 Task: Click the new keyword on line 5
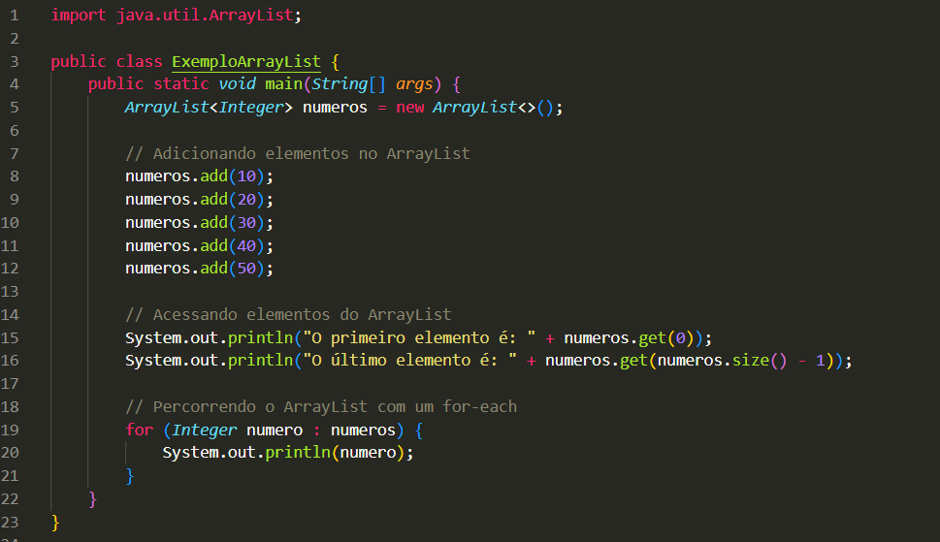(x=409, y=108)
